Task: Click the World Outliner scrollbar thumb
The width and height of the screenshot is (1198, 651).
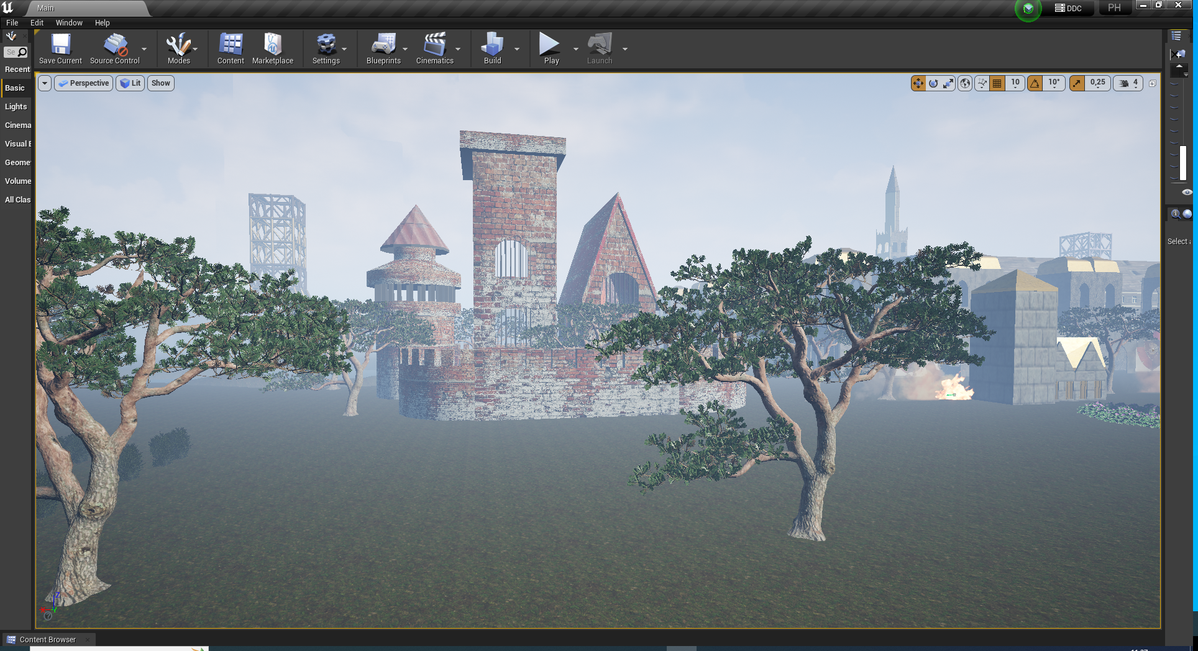Action: tap(1183, 163)
